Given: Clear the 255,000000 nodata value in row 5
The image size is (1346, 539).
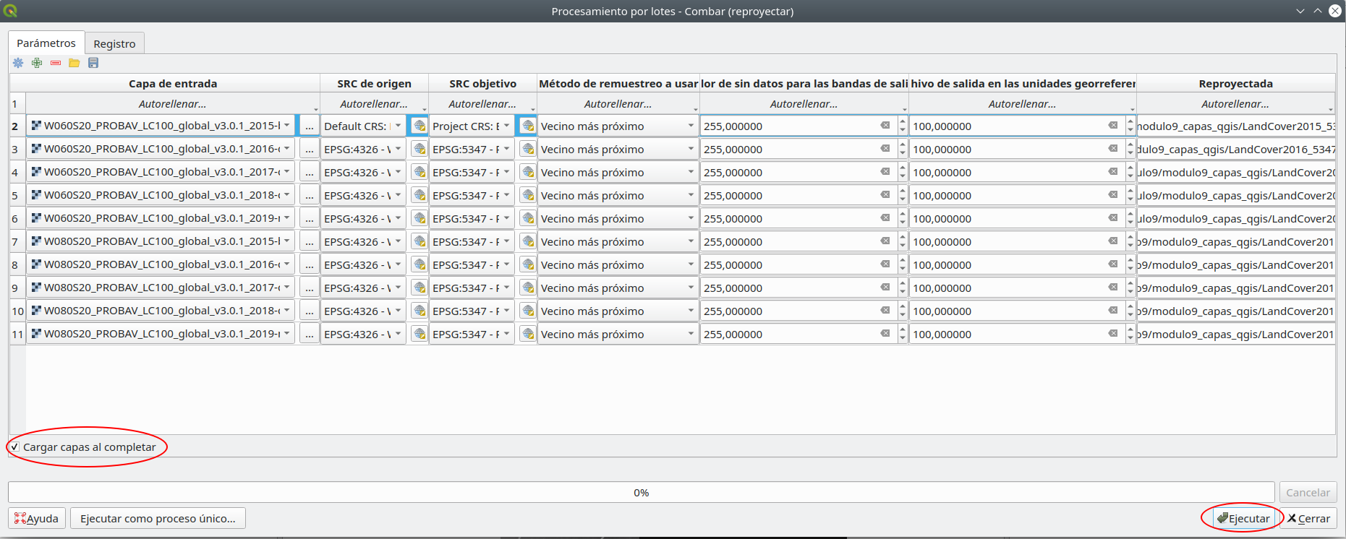Looking at the screenshot, I should coord(885,195).
